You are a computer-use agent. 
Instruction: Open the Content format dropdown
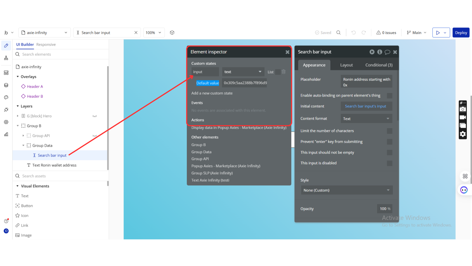pyautogui.click(x=366, y=119)
